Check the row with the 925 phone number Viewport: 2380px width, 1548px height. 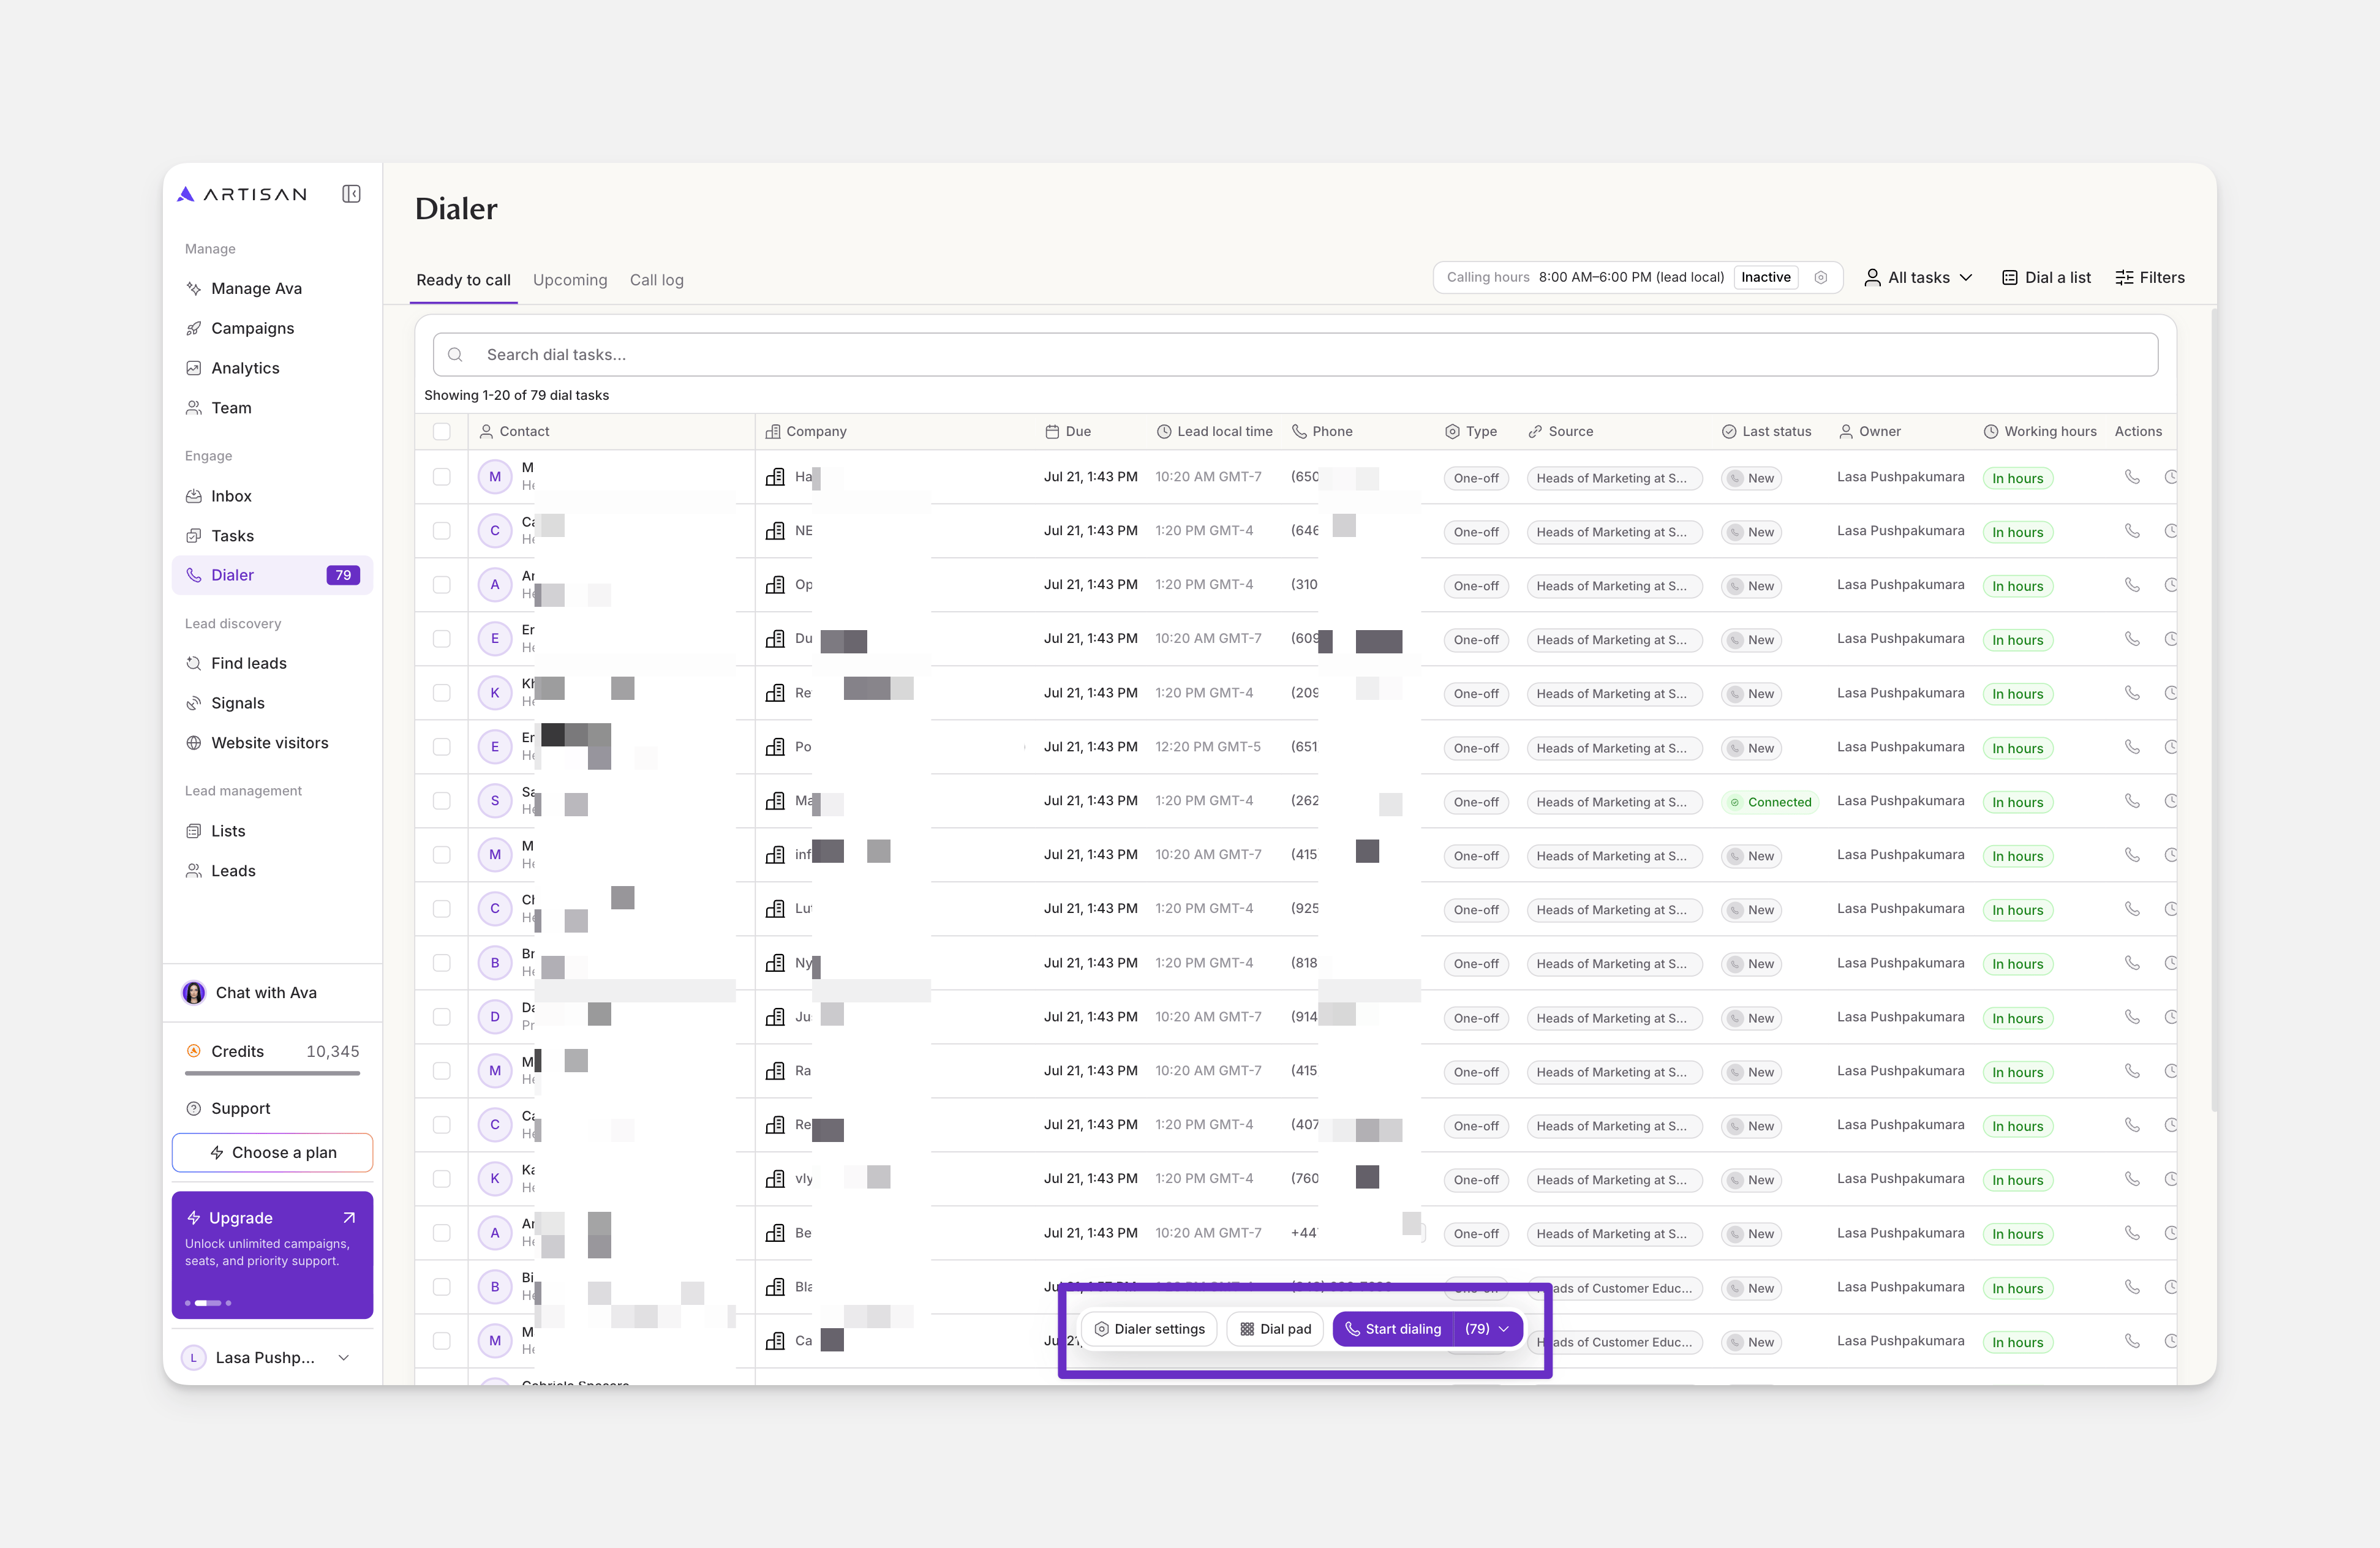coord(441,909)
